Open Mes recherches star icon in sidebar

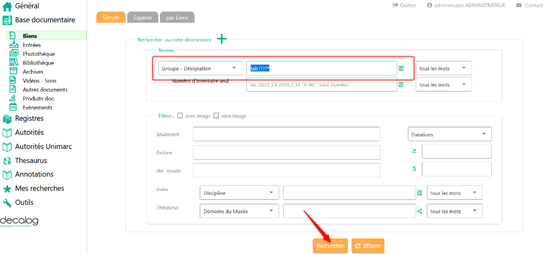[7, 189]
